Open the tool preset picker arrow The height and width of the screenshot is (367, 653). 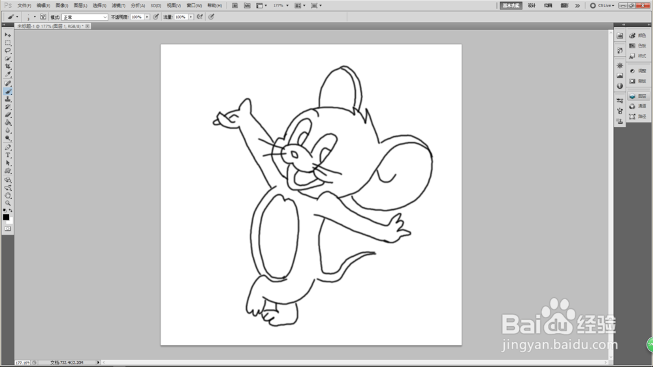pos(17,17)
